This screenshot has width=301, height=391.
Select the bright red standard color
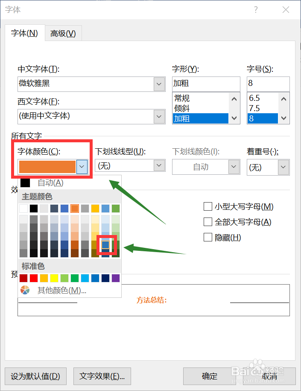(34, 278)
